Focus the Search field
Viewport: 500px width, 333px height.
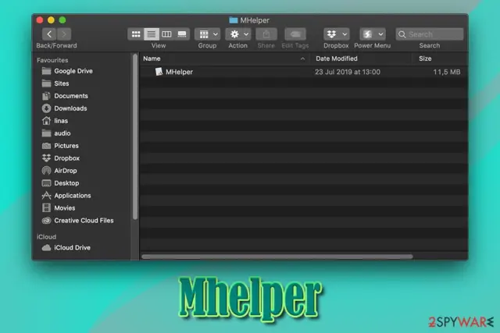click(x=430, y=34)
